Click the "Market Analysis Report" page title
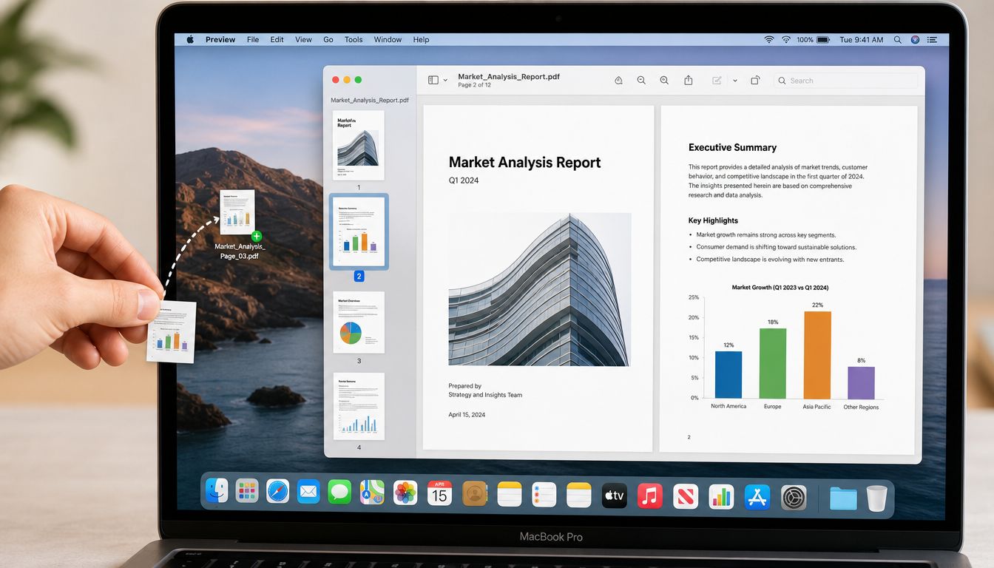Screen dimensions: 994x568 tap(525, 163)
